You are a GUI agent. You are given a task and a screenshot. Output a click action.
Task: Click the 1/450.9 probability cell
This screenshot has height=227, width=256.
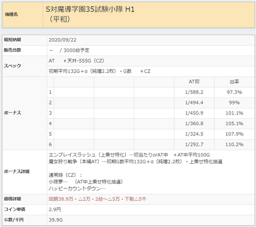point(194,113)
